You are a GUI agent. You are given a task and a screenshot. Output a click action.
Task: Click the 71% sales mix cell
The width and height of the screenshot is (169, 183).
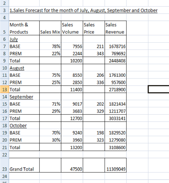coord(50,104)
